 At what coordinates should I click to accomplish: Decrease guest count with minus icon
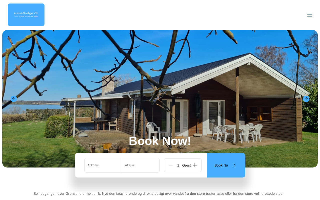pos(171,165)
